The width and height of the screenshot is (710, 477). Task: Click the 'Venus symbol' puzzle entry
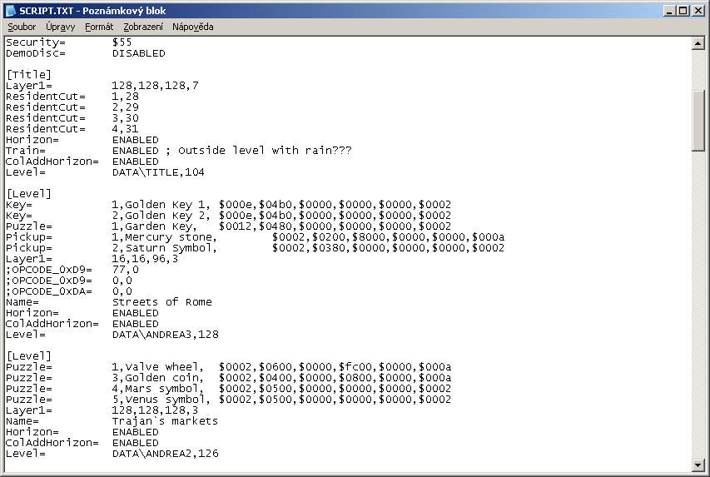167,400
